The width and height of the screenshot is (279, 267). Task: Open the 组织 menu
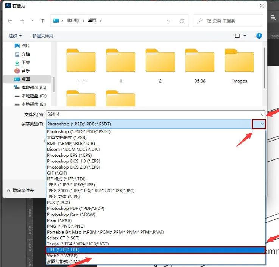coord(15,36)
